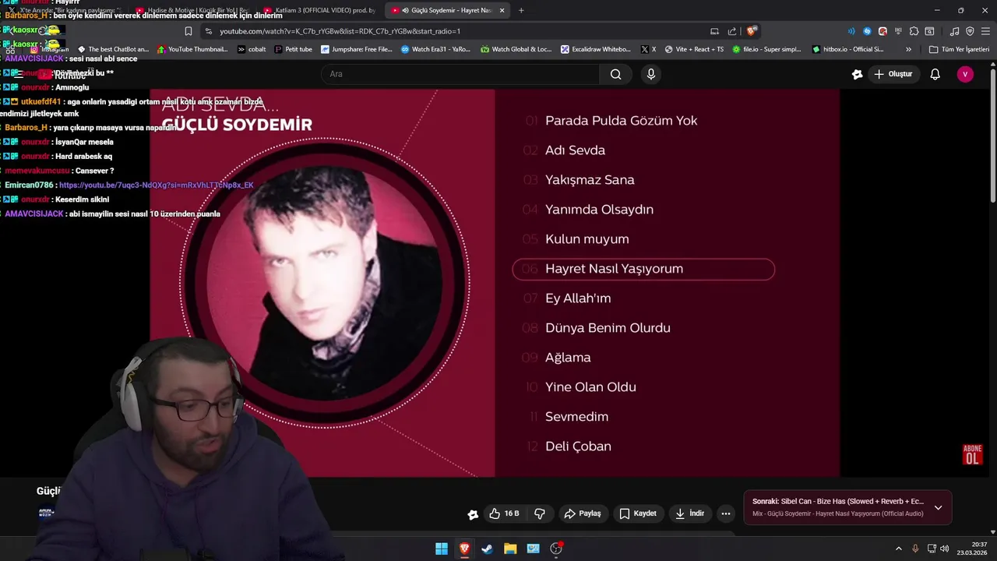Open the music note media control icon
Screen dimensions: 997x561
coord(955,31)
